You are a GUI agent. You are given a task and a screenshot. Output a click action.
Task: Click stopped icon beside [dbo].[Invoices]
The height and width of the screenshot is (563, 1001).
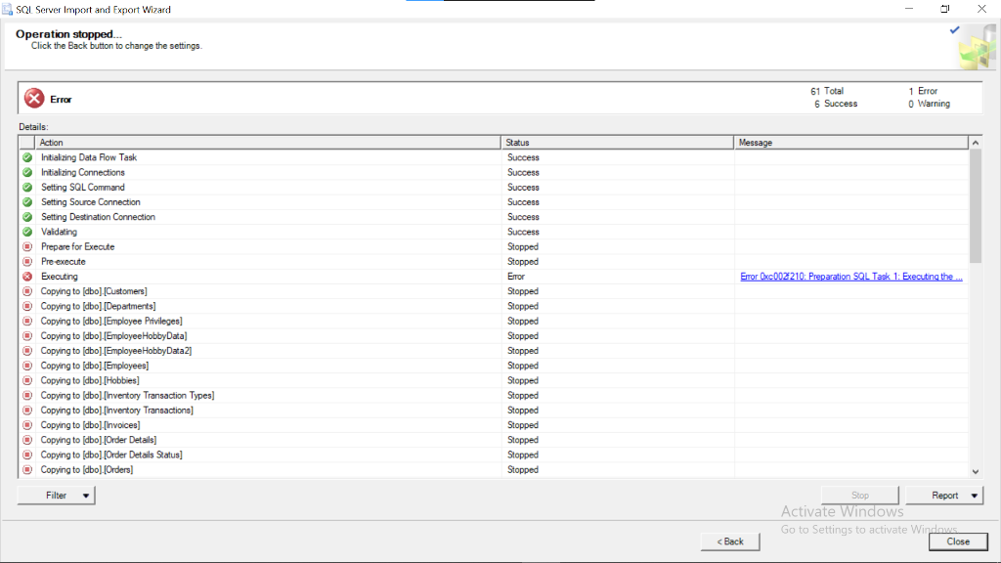point(27,425)
